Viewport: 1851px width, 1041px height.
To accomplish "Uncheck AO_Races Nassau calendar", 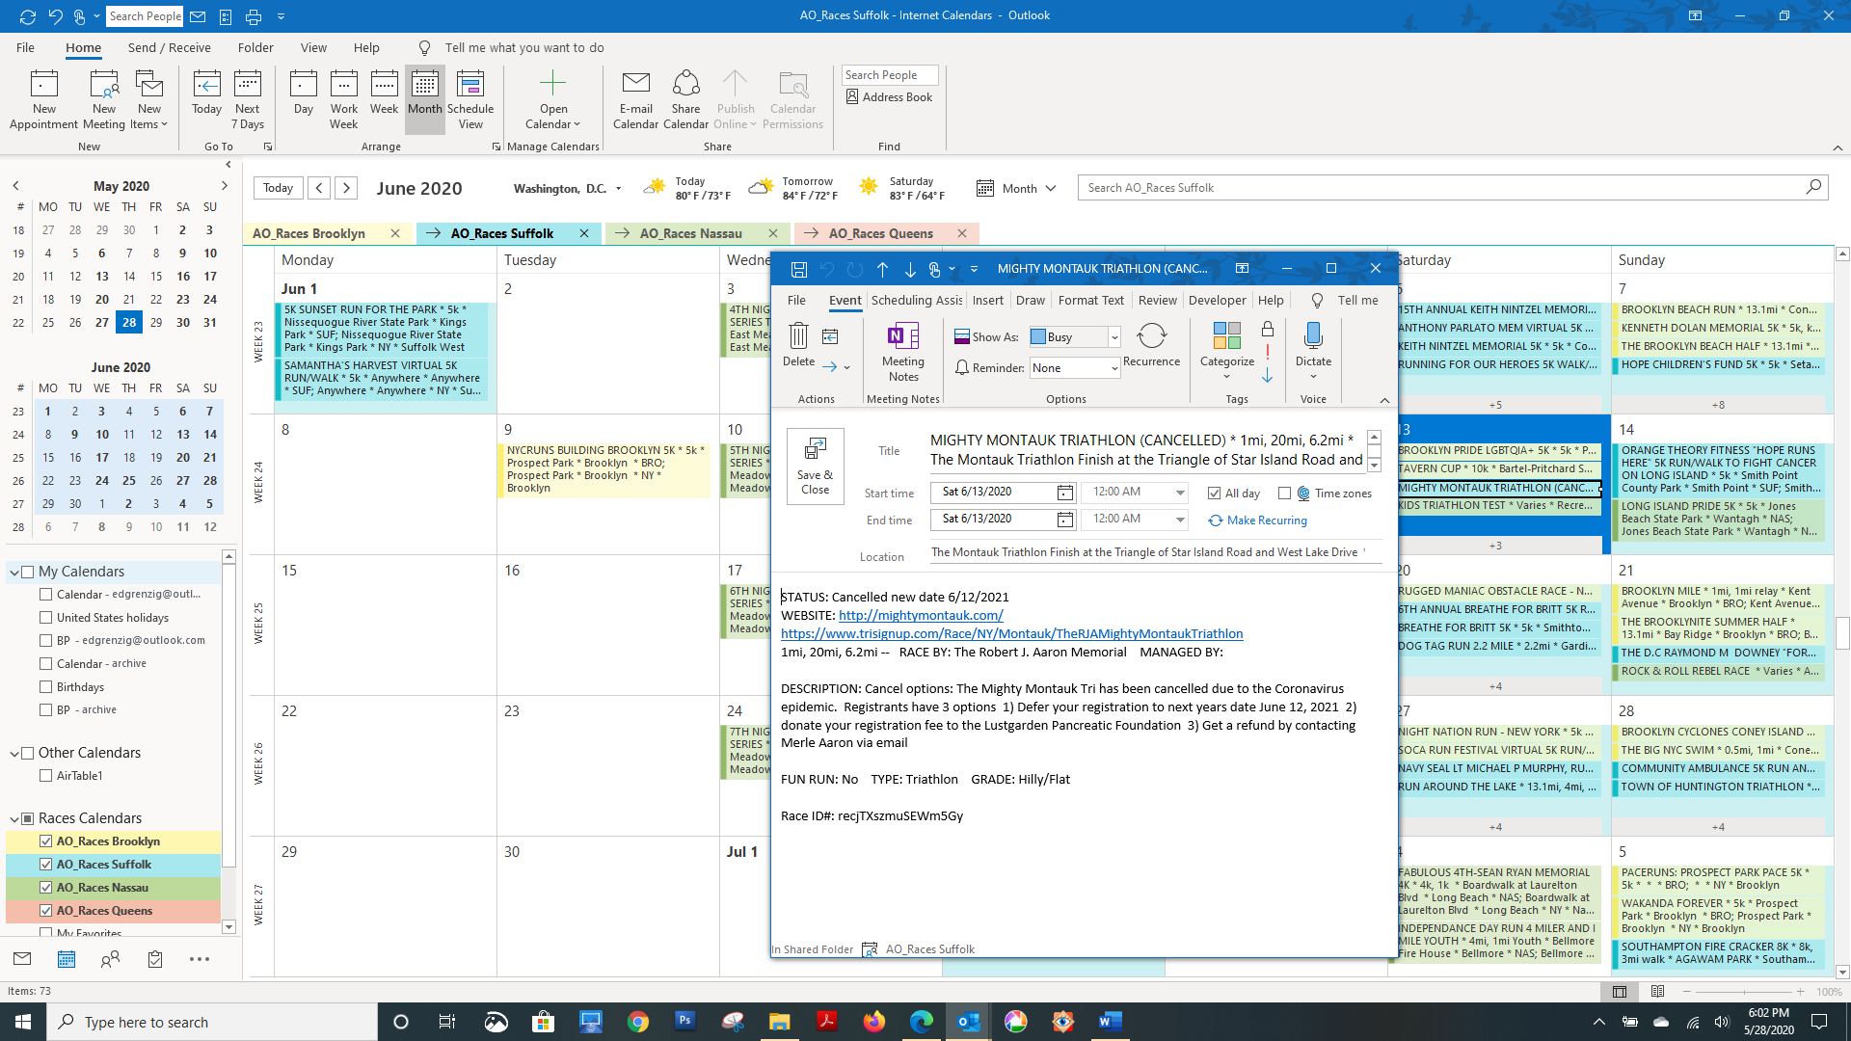I will point(45,888).
